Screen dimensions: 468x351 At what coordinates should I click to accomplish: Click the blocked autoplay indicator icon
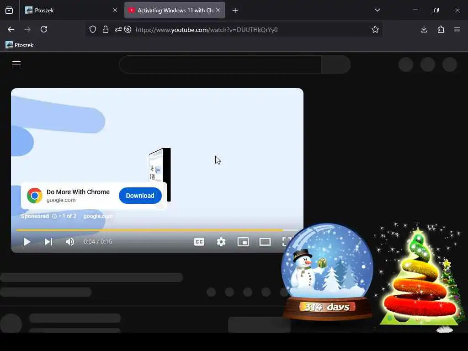(x=128, y=30)
